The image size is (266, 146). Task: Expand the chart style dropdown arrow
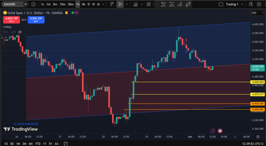(127, 4)
